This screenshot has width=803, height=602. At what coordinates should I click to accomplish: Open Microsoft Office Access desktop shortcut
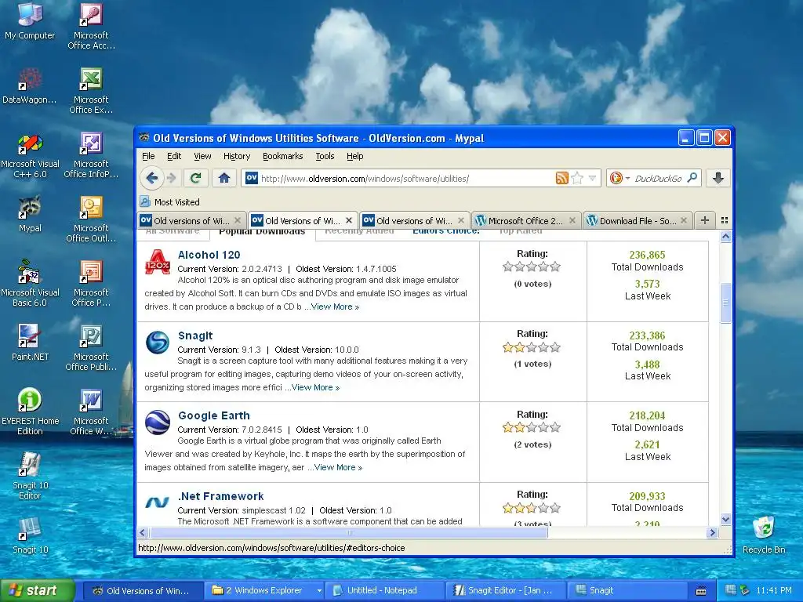91,26
